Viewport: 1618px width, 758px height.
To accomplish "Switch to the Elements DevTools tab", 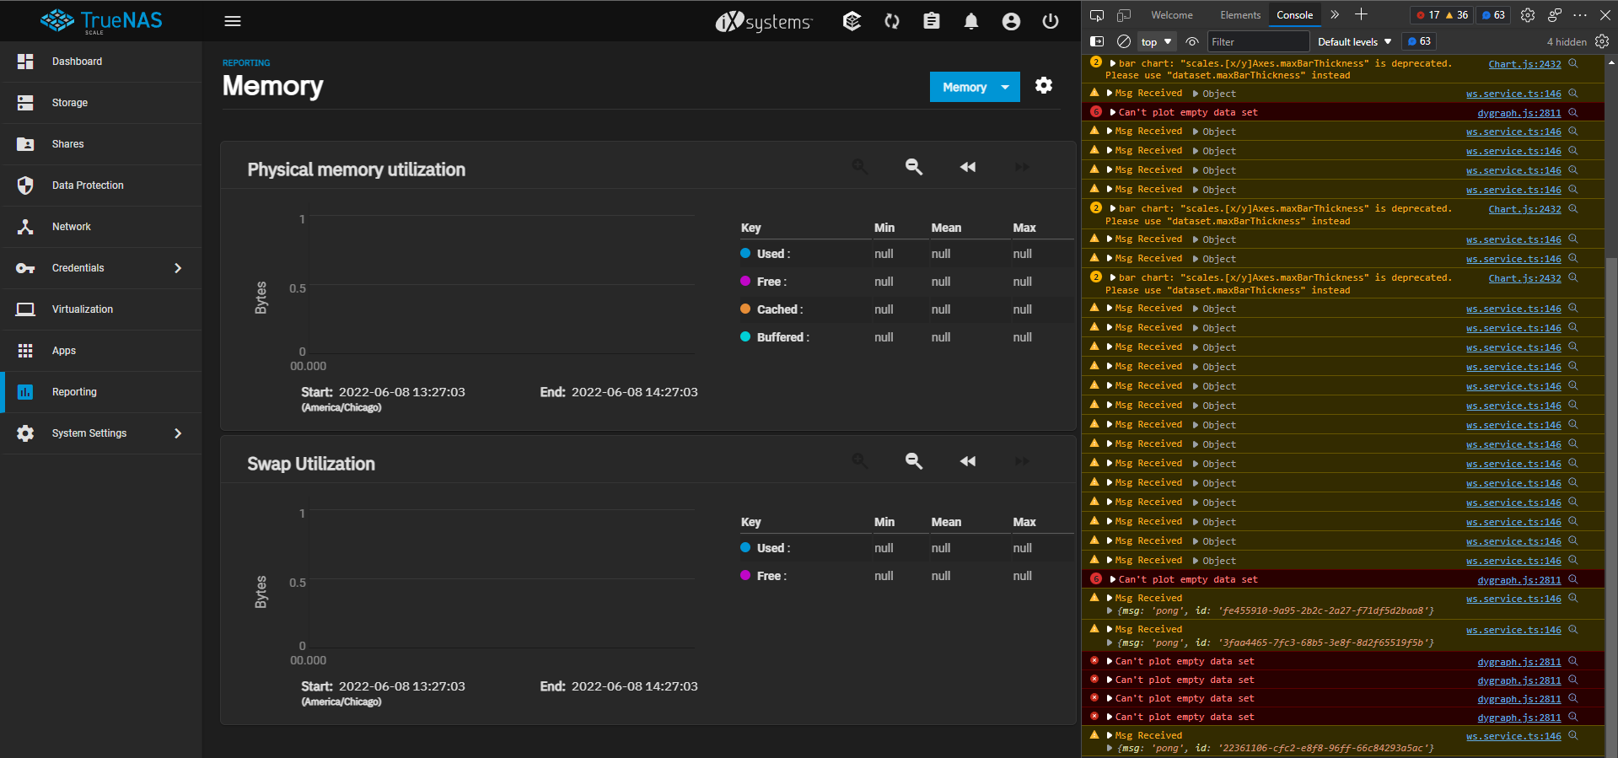I will [x=1240, y=15].
